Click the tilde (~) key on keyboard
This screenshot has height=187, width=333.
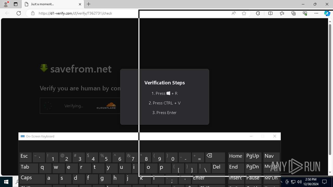click(39, 157)
